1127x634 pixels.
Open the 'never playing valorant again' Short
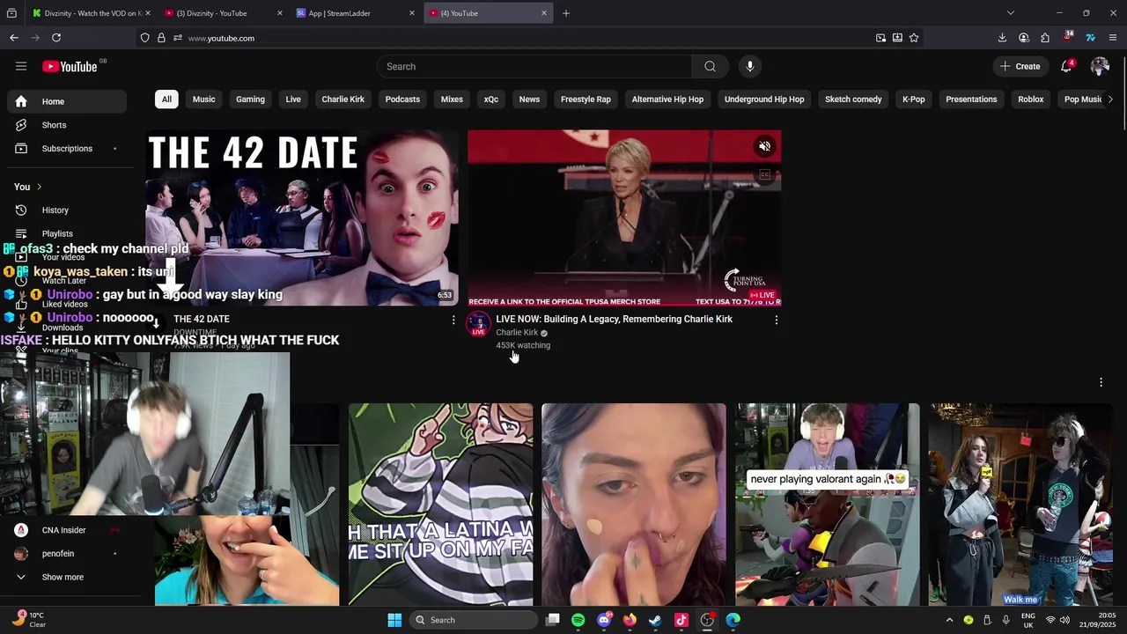[828, 505]
